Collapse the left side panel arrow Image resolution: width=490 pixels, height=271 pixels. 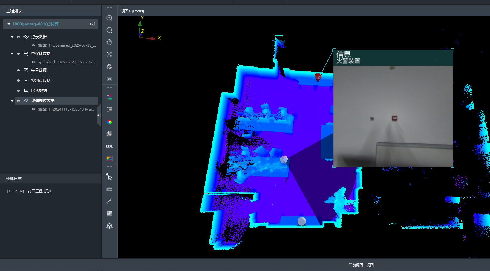99,115
